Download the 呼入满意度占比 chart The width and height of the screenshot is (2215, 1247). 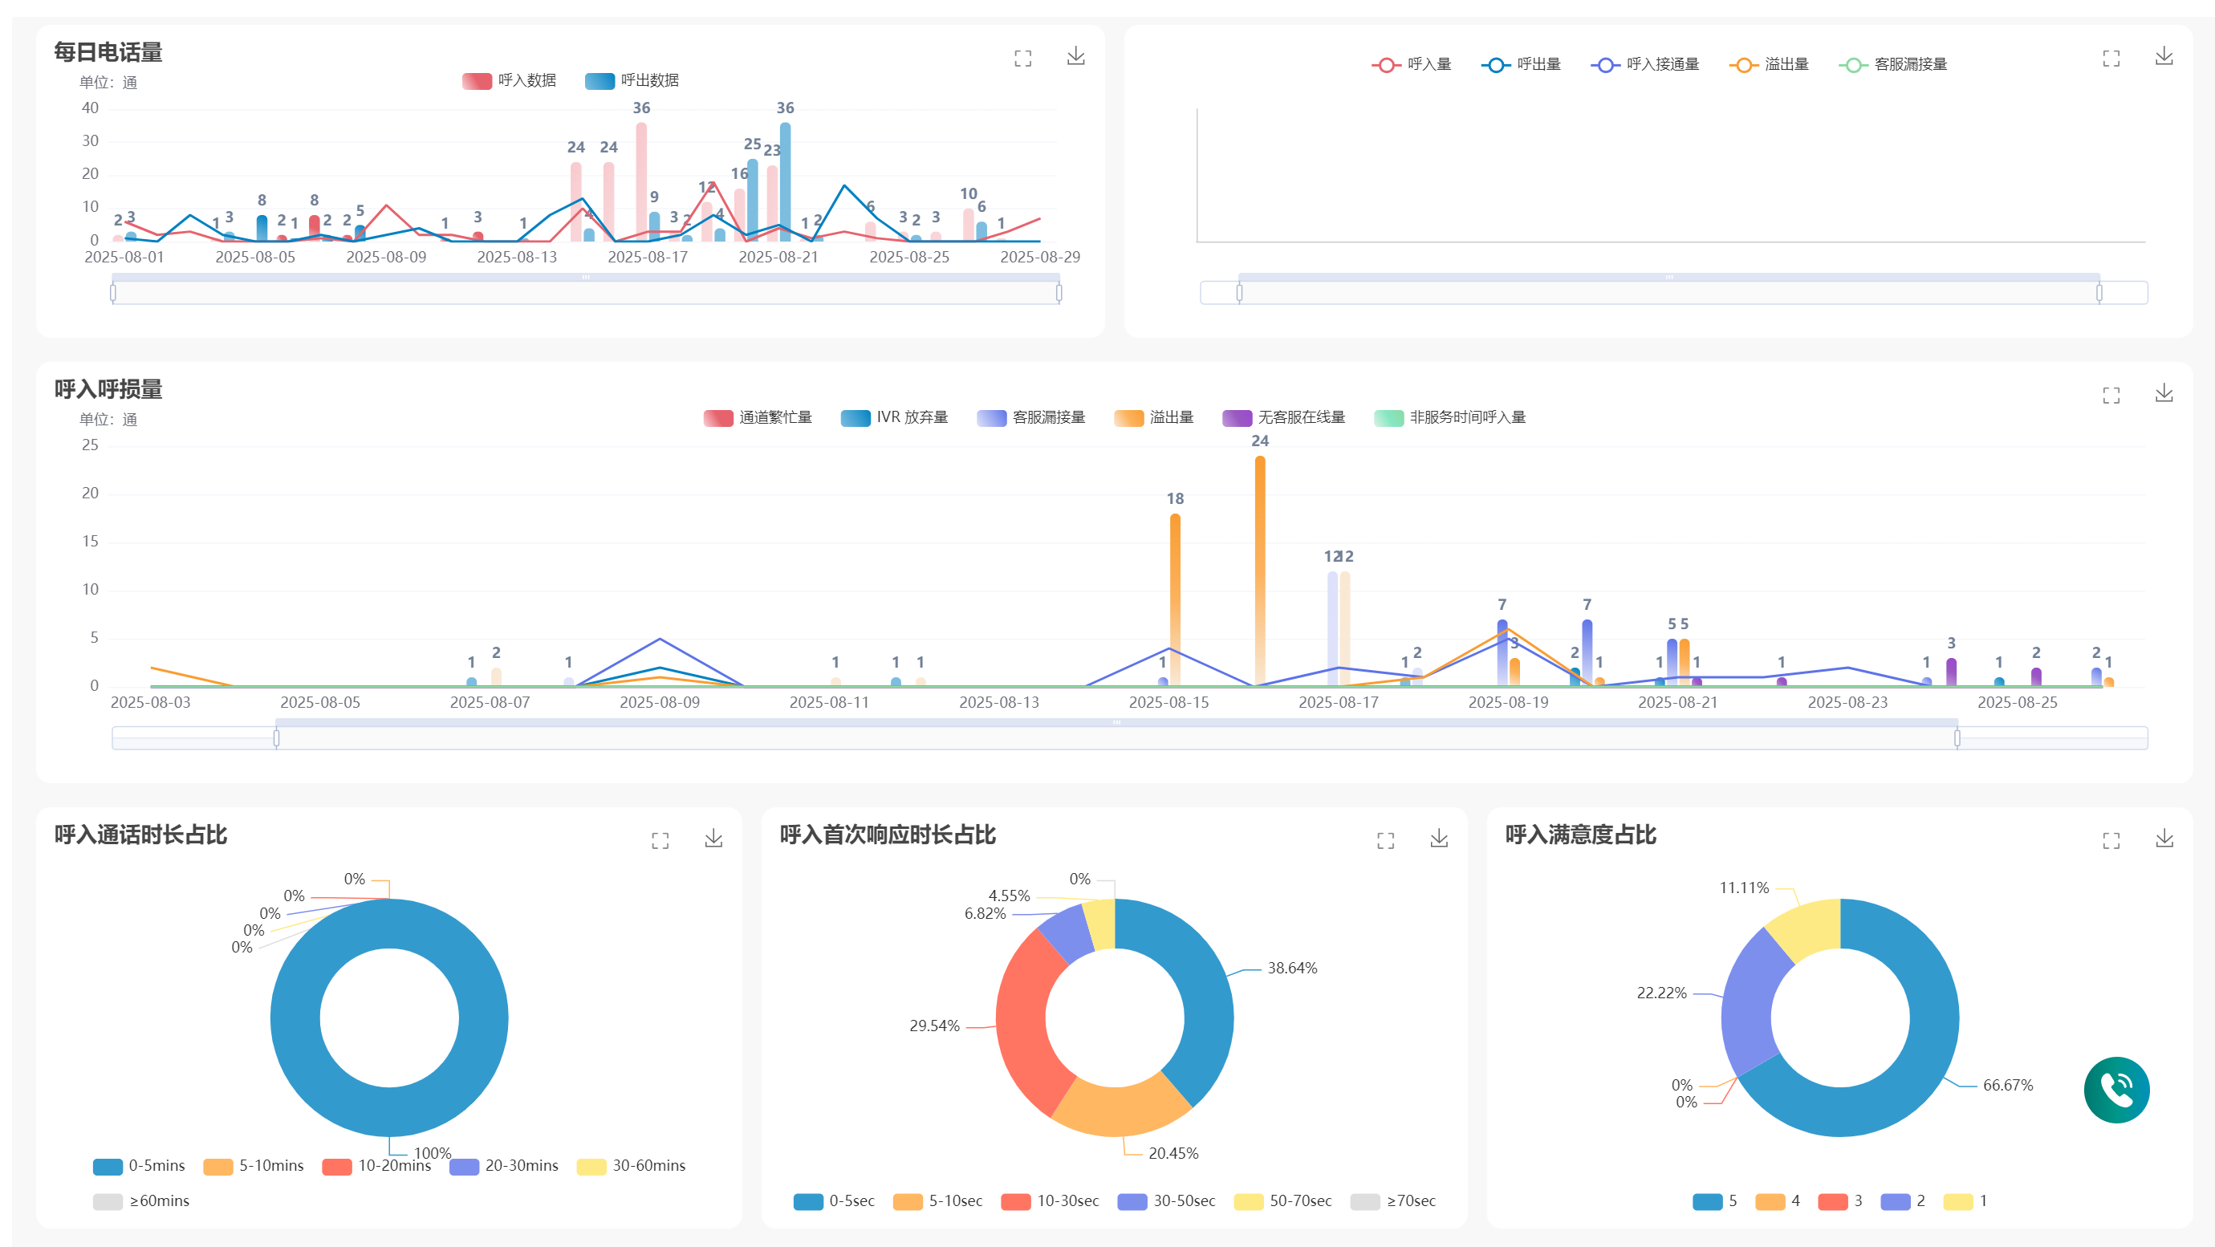[x=2164, y=839]
